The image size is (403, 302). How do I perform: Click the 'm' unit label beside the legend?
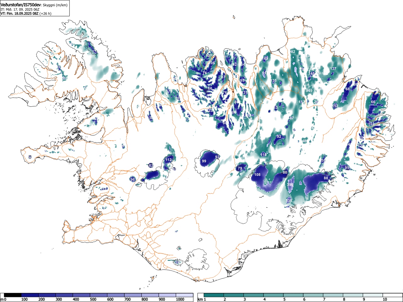point(2,299)
